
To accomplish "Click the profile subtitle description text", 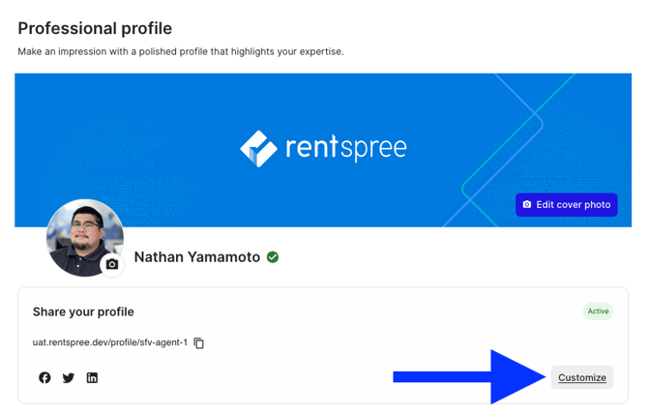I will coord(181,51).
